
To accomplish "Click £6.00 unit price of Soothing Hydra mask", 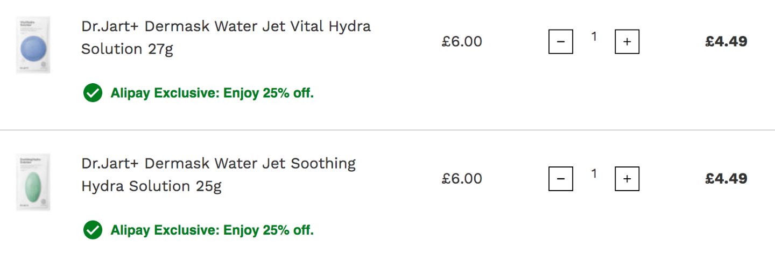I will pos(462,178).
